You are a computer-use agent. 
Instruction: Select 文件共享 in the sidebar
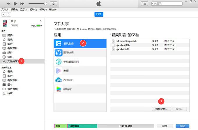[22, 61]
